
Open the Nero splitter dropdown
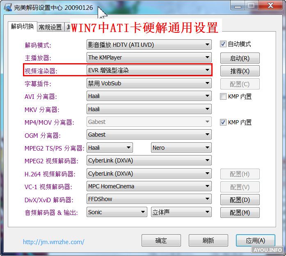click(x=181, y=148)
